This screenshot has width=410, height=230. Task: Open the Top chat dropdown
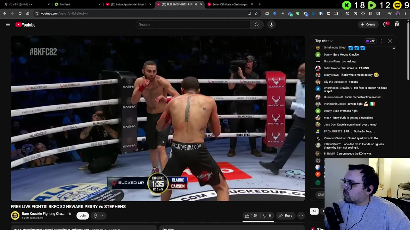(x=324, y=41)
